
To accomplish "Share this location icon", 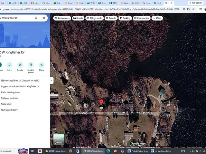I will 41,65.
